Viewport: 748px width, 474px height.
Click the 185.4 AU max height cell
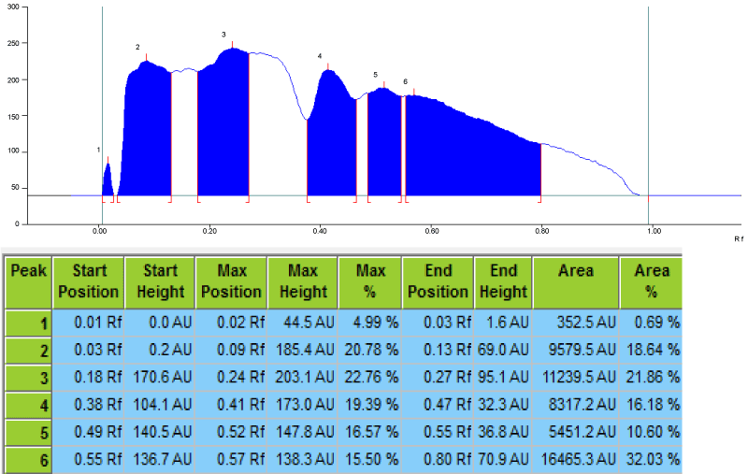coord(302,350)
